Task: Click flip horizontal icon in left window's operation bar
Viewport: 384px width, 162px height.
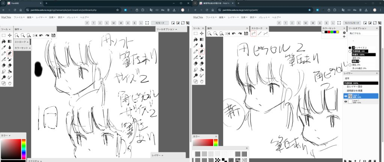Action: click(x=35, y=35)
